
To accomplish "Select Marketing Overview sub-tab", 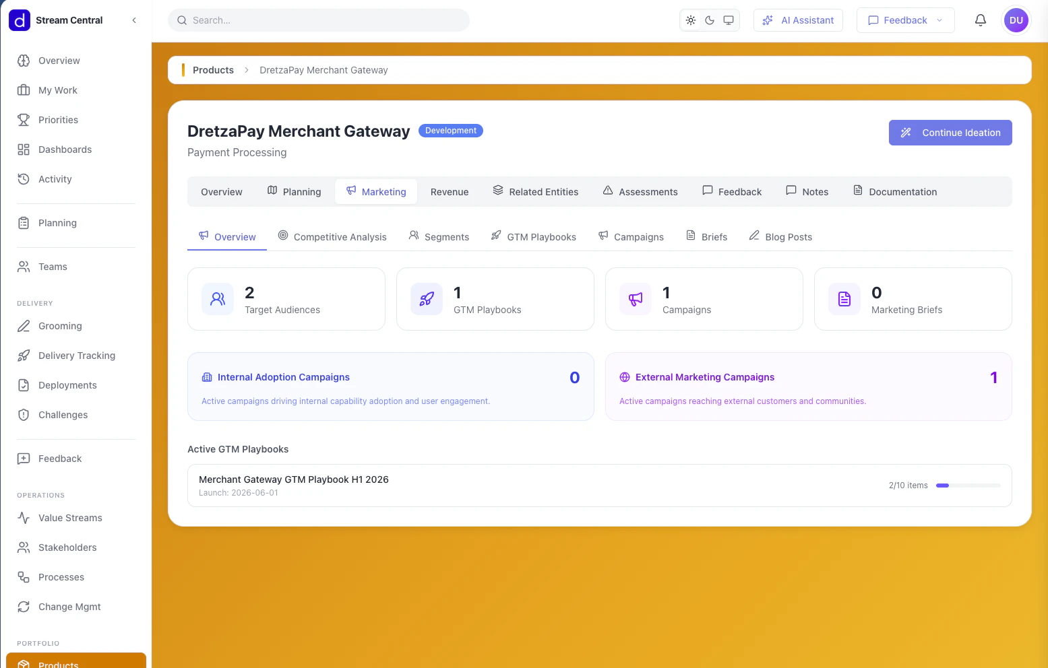I will click(x=227, y=236).
